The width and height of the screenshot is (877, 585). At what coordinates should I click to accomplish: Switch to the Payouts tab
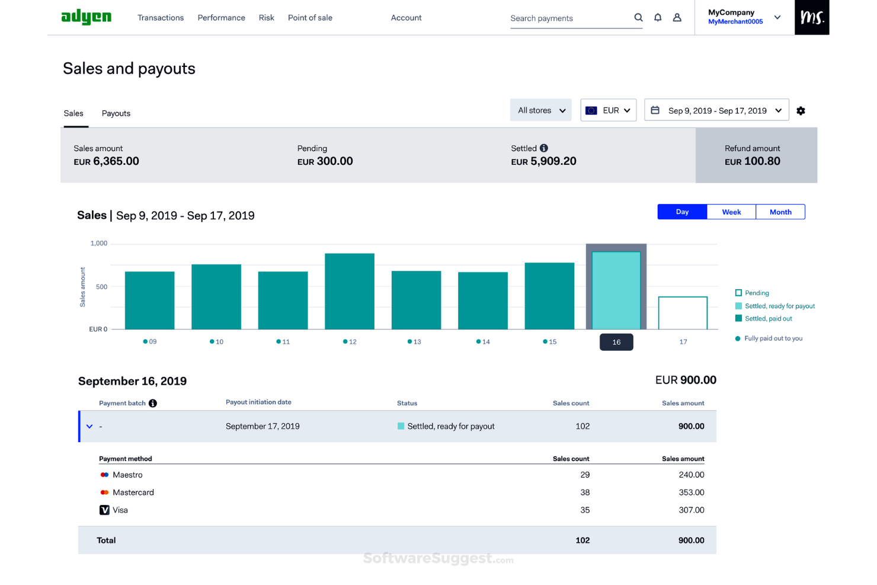116,113
